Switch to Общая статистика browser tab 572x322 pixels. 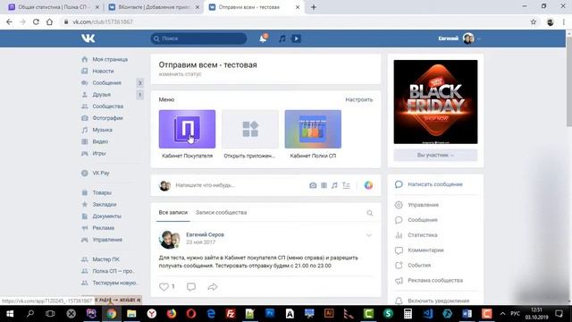click(54, 7)
